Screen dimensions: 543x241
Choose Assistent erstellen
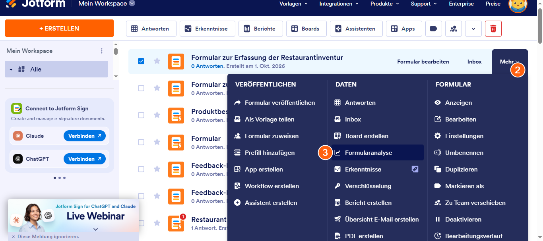[266, 202]
